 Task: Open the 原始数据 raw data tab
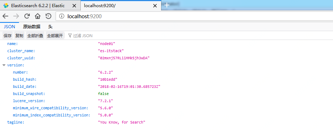[32, 27]
